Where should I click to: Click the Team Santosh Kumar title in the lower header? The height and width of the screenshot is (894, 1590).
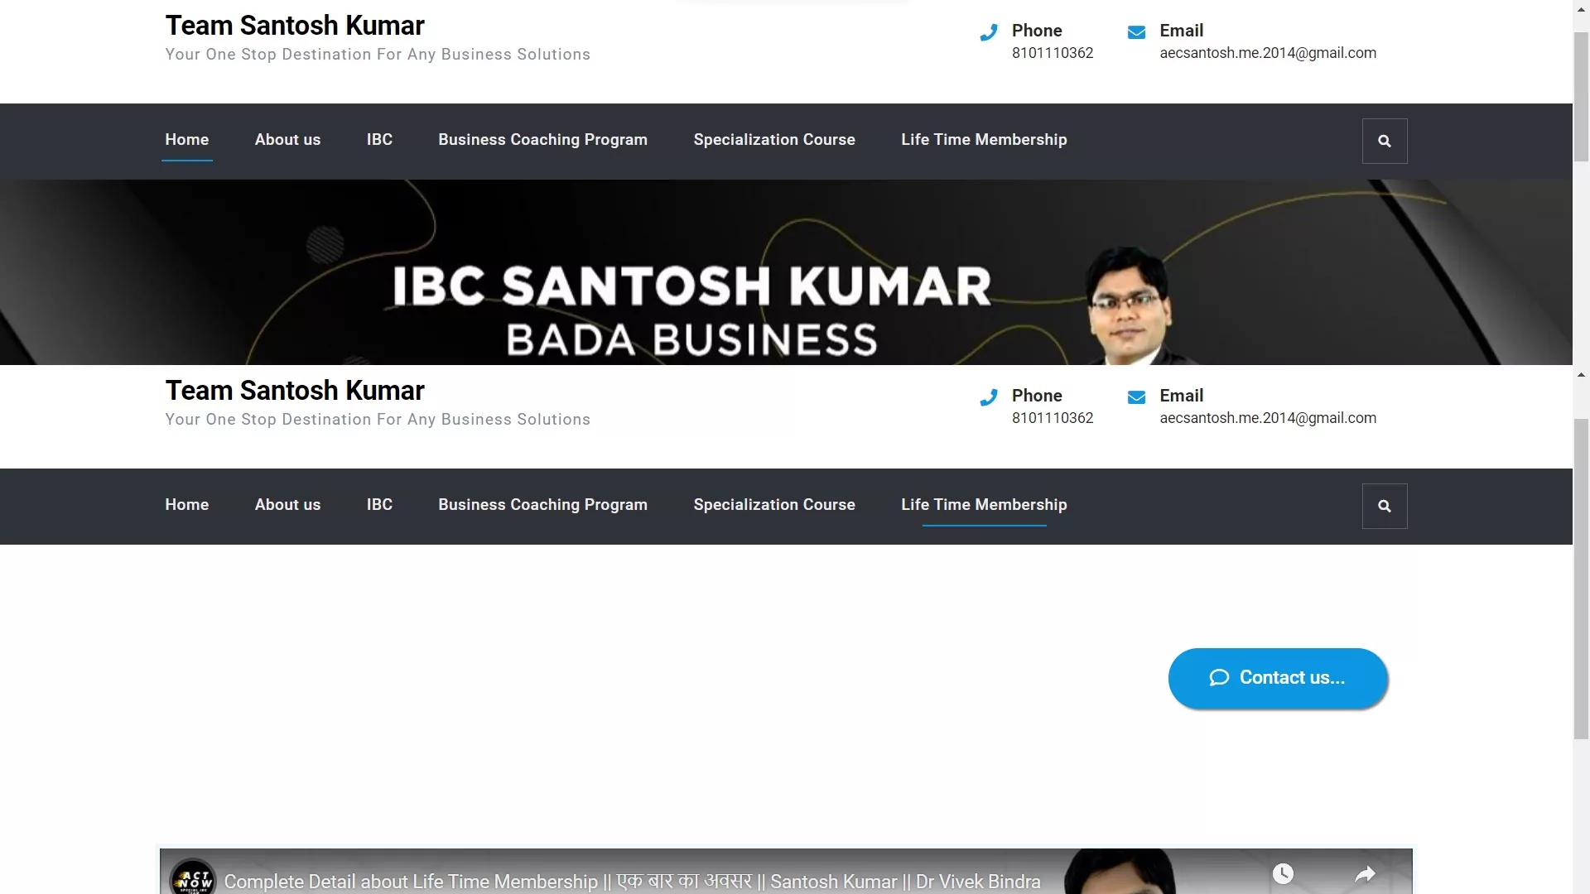(295, 391)
